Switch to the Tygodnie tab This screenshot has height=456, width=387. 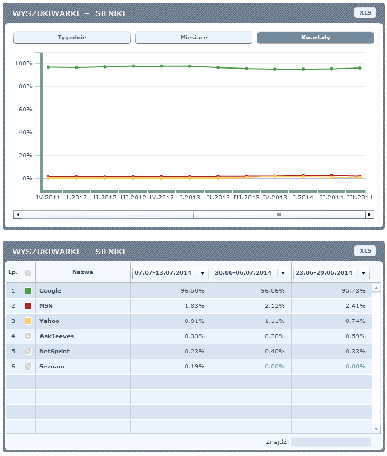click(x=72, y=38)
